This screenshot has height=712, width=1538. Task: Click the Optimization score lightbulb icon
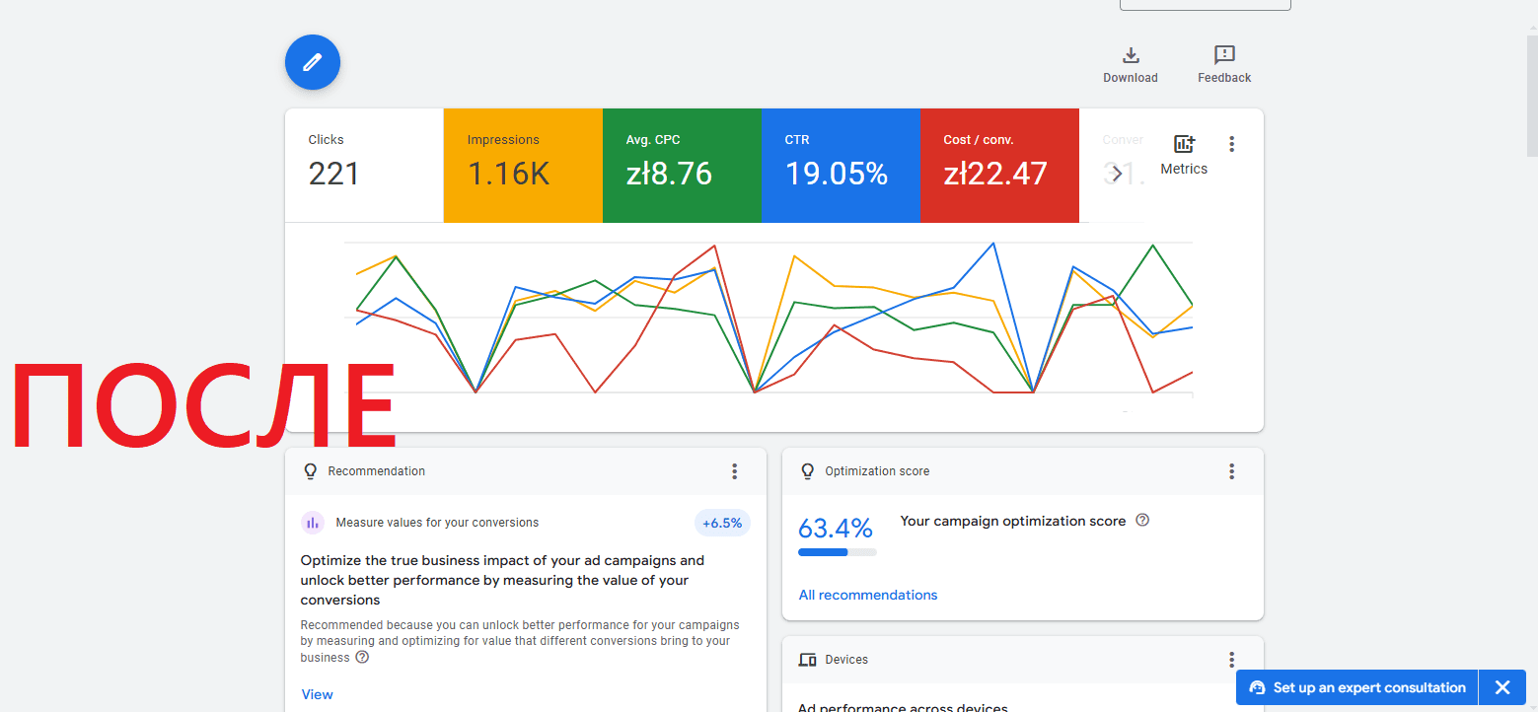pyautogui.click(x=808, y=471)
